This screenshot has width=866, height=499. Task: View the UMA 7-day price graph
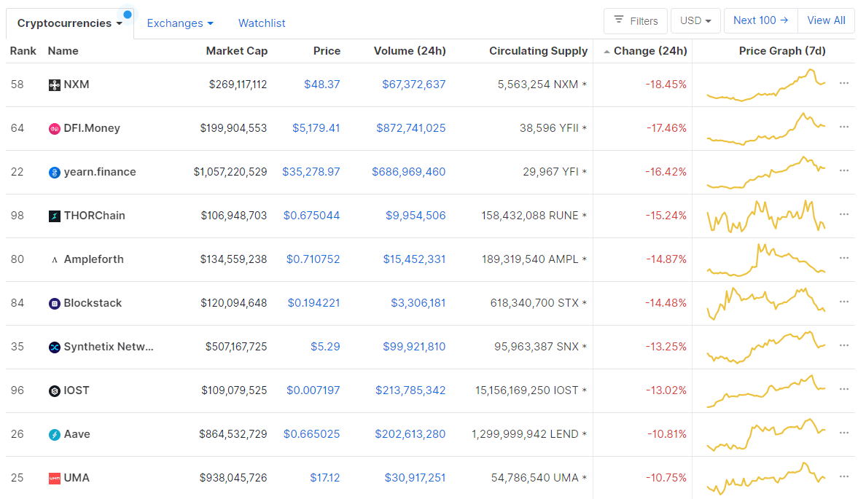[x=766, y=478]
